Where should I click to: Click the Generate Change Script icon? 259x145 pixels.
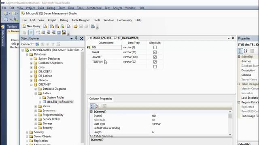tap(24, 32)
